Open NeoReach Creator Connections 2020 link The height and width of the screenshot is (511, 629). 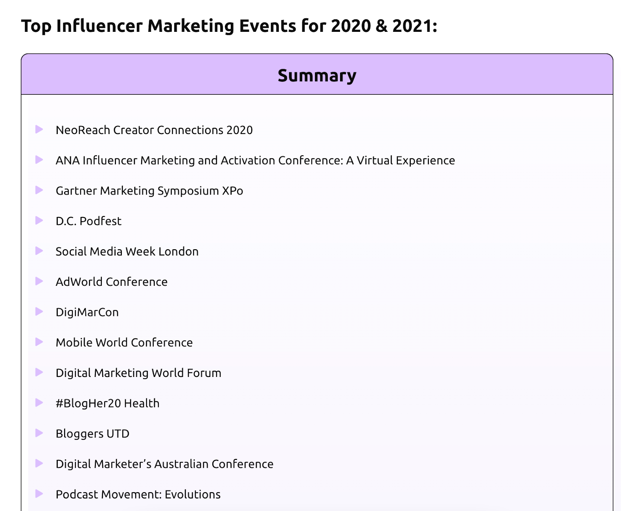[154, 130]
